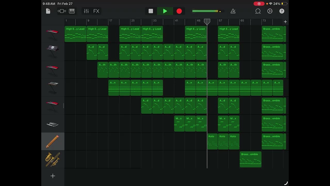The height and width of the screenshot is (186, 330).
Task: Tap the playhead marker on the ruler
Action: pyautogui.click(x=207, y=22)
